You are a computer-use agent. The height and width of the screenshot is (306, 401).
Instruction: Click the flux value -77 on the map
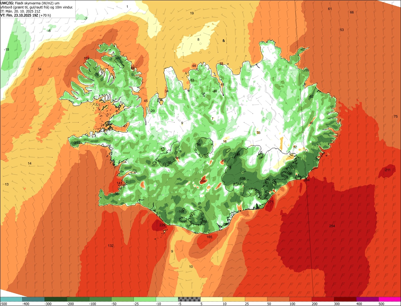[x=118, y=59]
